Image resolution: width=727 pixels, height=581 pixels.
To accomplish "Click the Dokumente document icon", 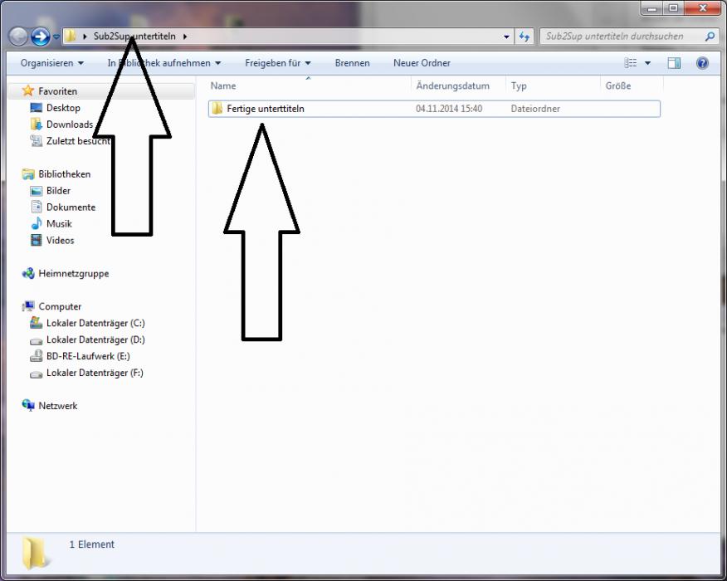I will (x=37, y=207).
